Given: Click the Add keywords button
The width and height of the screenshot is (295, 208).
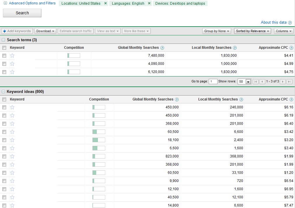Looking at the screenshot, I should [x=17, y=31].
